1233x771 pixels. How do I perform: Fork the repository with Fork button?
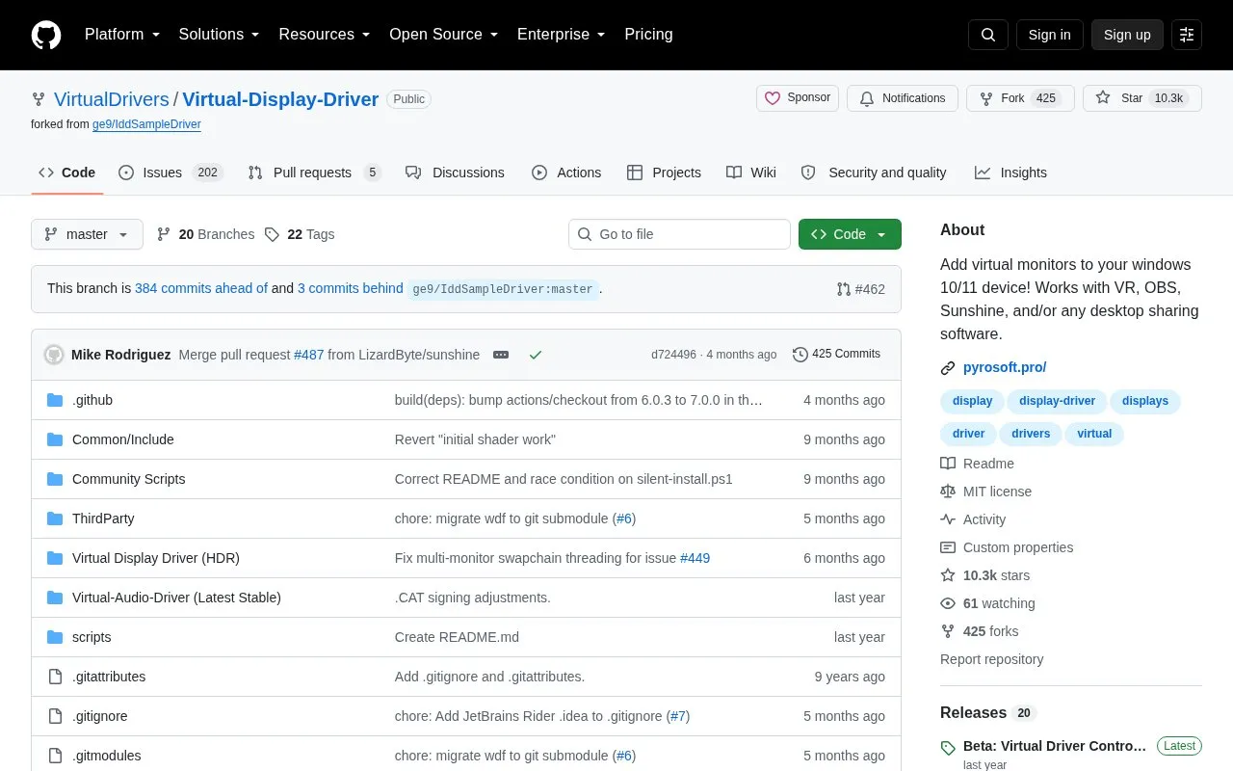[x=1020, y=98]
